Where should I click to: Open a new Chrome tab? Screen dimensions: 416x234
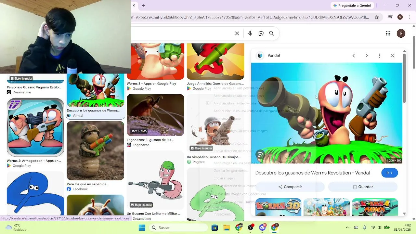coord(144,6)
